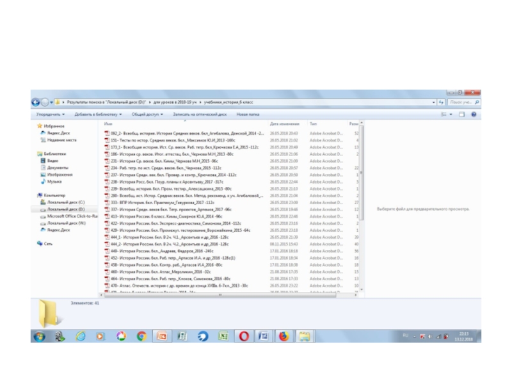Screen dimensions: 512x384
Task: Open Internet Explorer from taskbar
Action: pyautogui.click(x=81, y=337)
